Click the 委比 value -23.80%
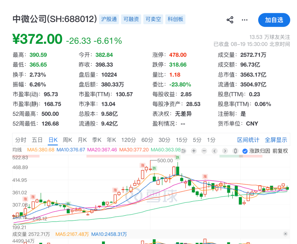The image size is (297, 244). (180, 84)
